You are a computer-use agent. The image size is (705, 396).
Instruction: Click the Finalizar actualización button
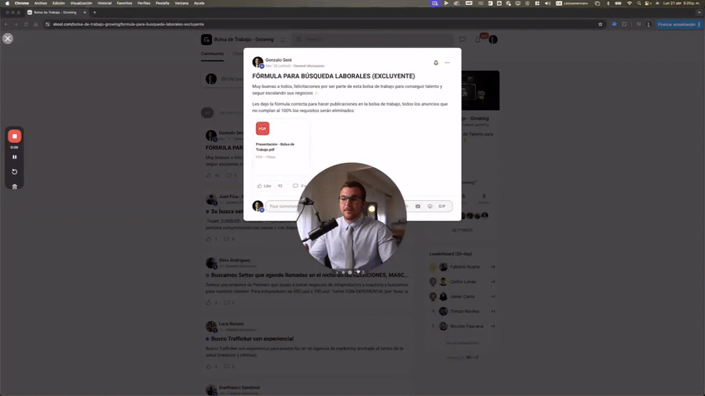[678, 24]
